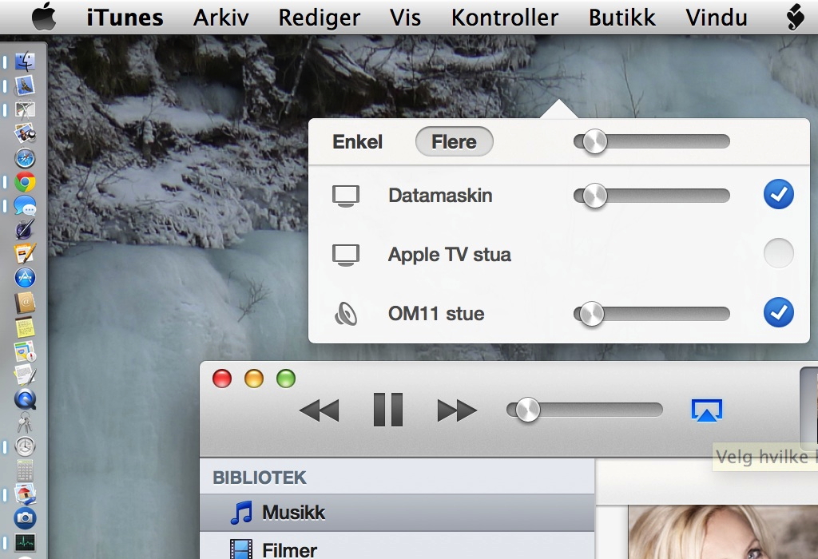Screen dimensions: 818x559
Task: Open Preview from the Dock
Action: point(25,133)
